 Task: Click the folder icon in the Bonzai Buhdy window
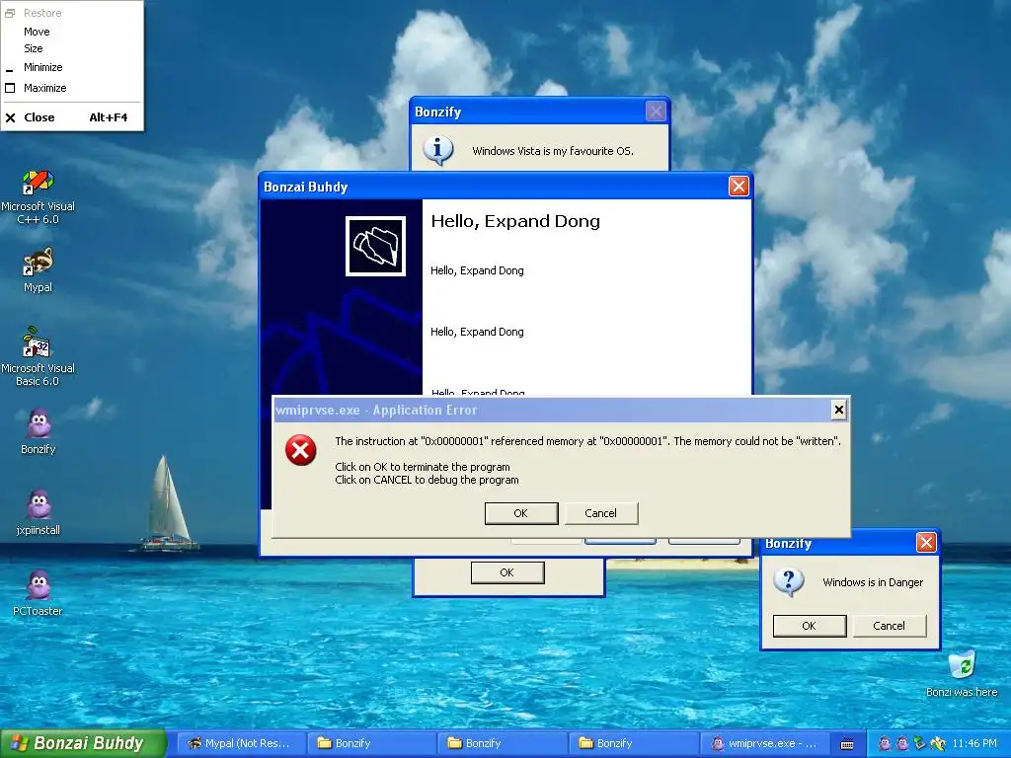point(375,246)
